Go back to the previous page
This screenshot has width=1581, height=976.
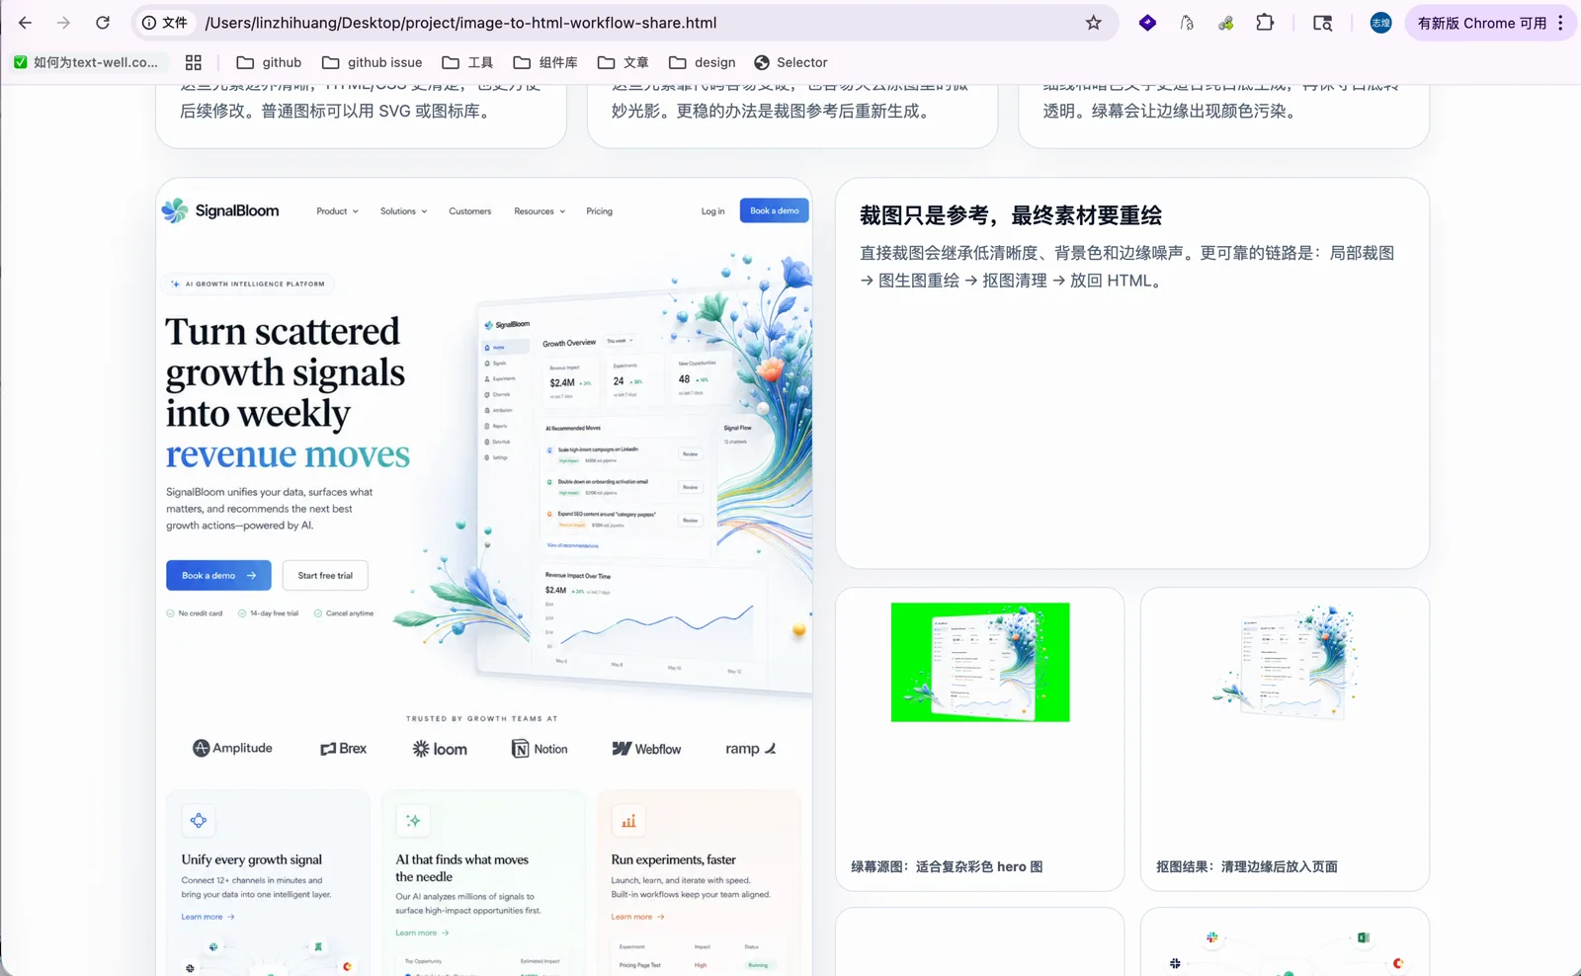[x=26, y=23]
